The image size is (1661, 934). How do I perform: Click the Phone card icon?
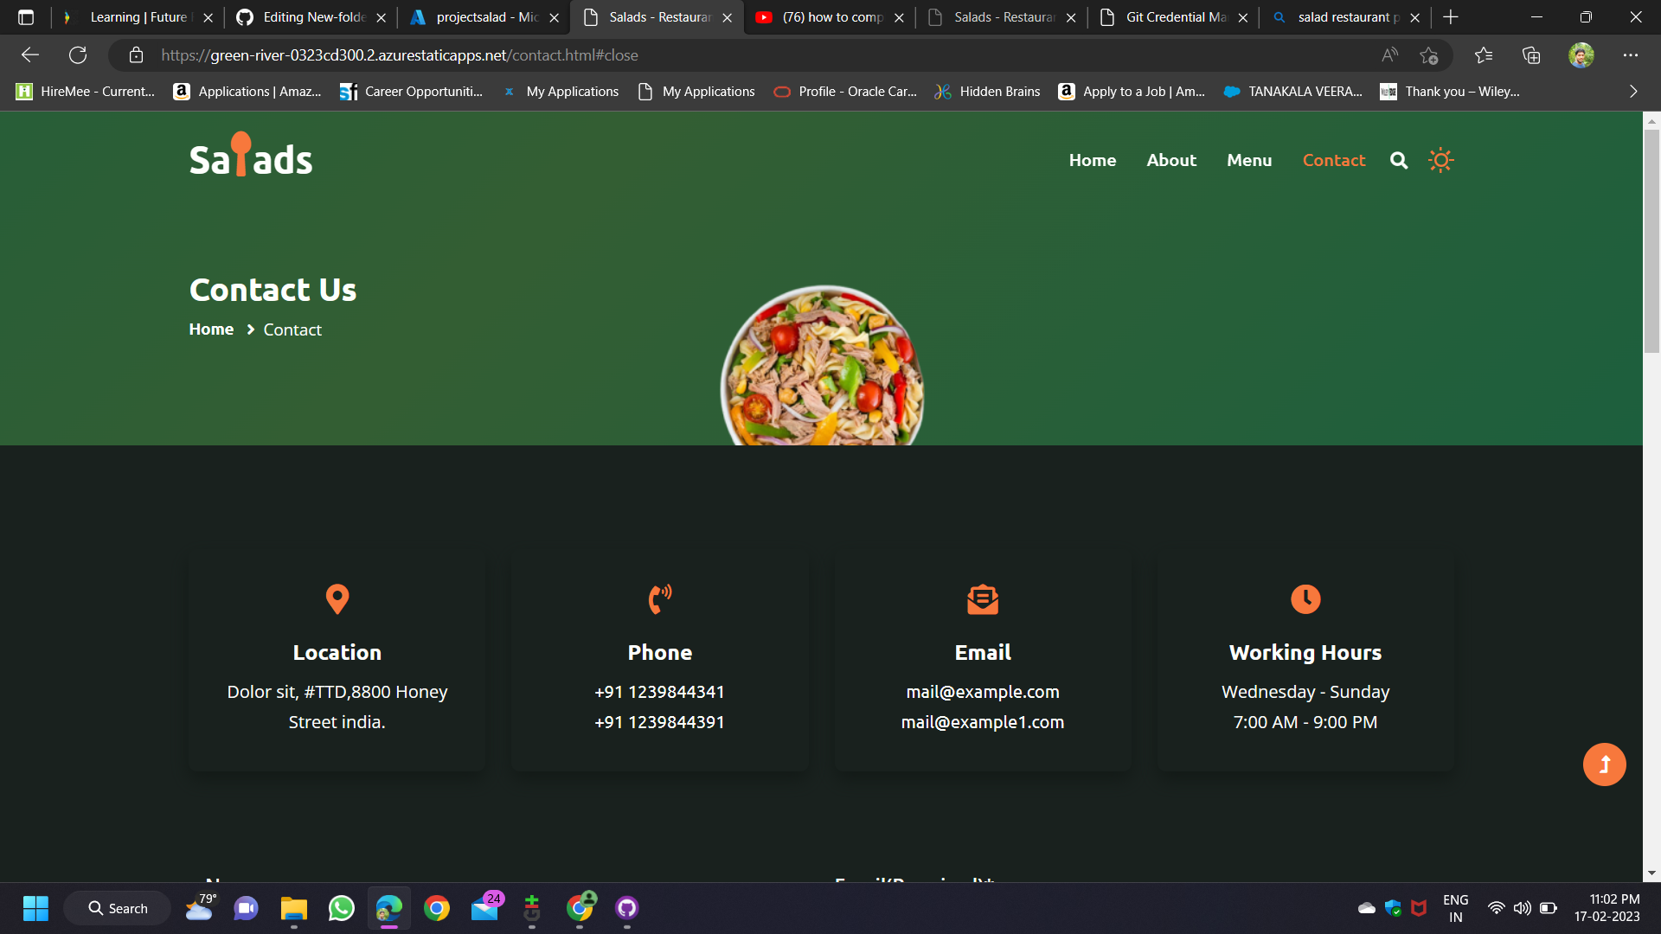click(x=659, y=599)
